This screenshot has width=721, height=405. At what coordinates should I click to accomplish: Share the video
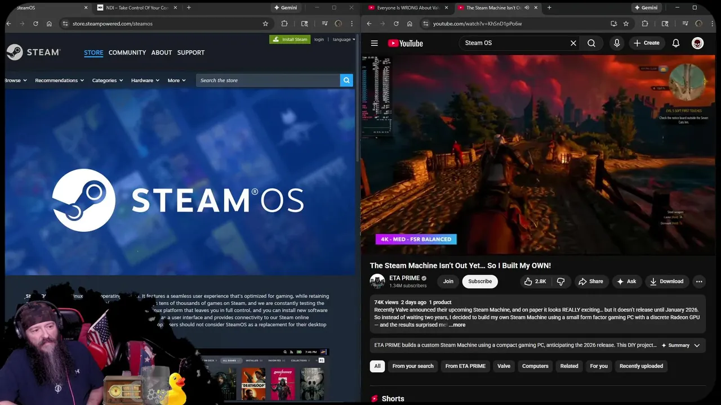click(x=591, y=281)
